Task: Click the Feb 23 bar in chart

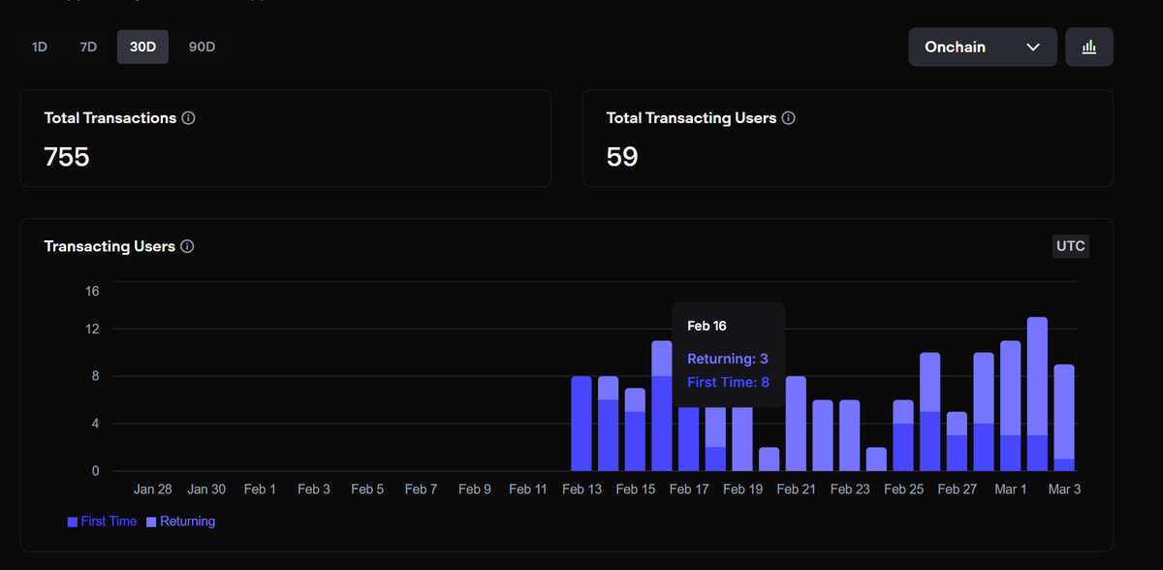Action: pos(850,435)
